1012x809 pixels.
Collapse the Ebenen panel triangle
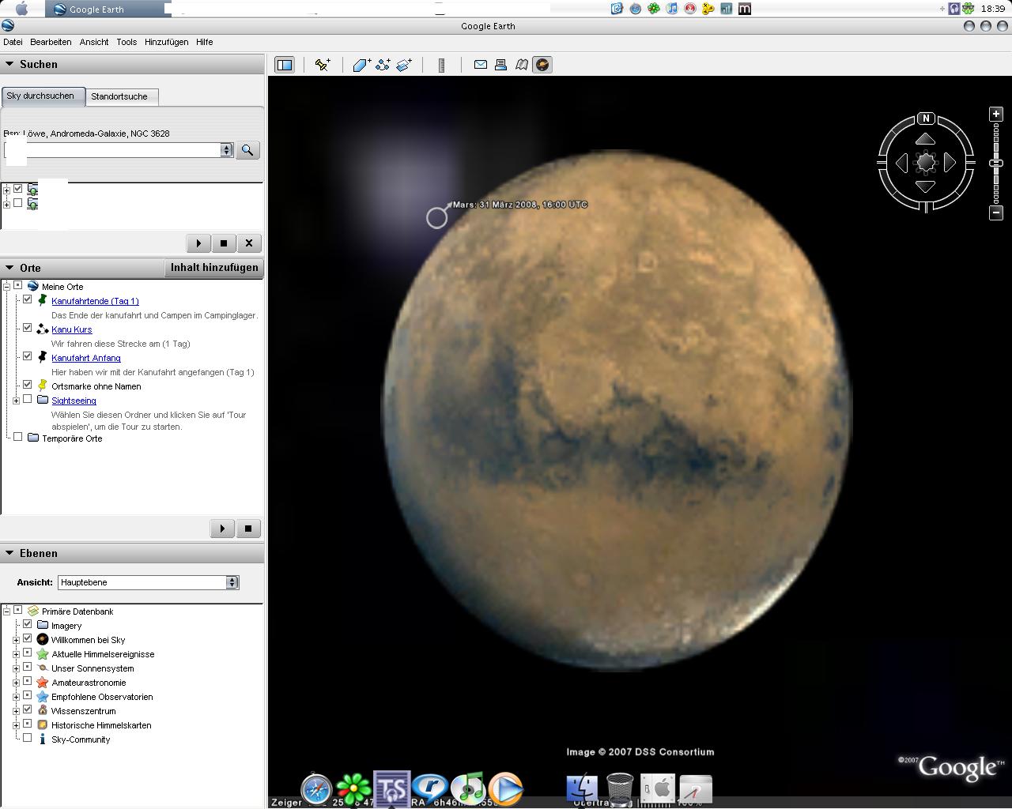9,553
